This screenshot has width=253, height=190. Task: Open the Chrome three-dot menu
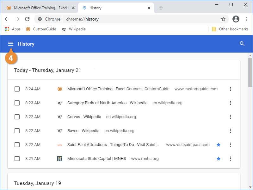(246, 19)
